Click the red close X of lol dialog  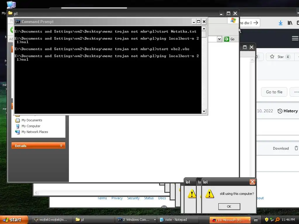click(x=252, y=182)
